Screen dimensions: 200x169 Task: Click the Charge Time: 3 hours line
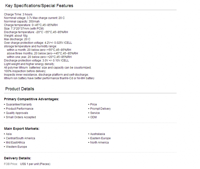tap(18, 14)
